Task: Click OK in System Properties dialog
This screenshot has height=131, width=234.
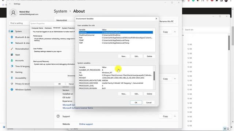Action: 60,84
